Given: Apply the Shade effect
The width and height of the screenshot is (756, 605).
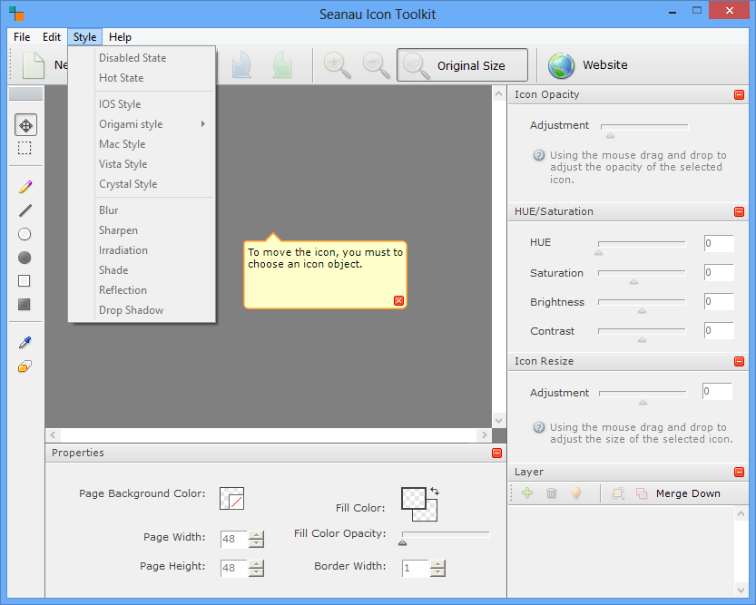Looking at the screenshot, I should tap(142, 270).
